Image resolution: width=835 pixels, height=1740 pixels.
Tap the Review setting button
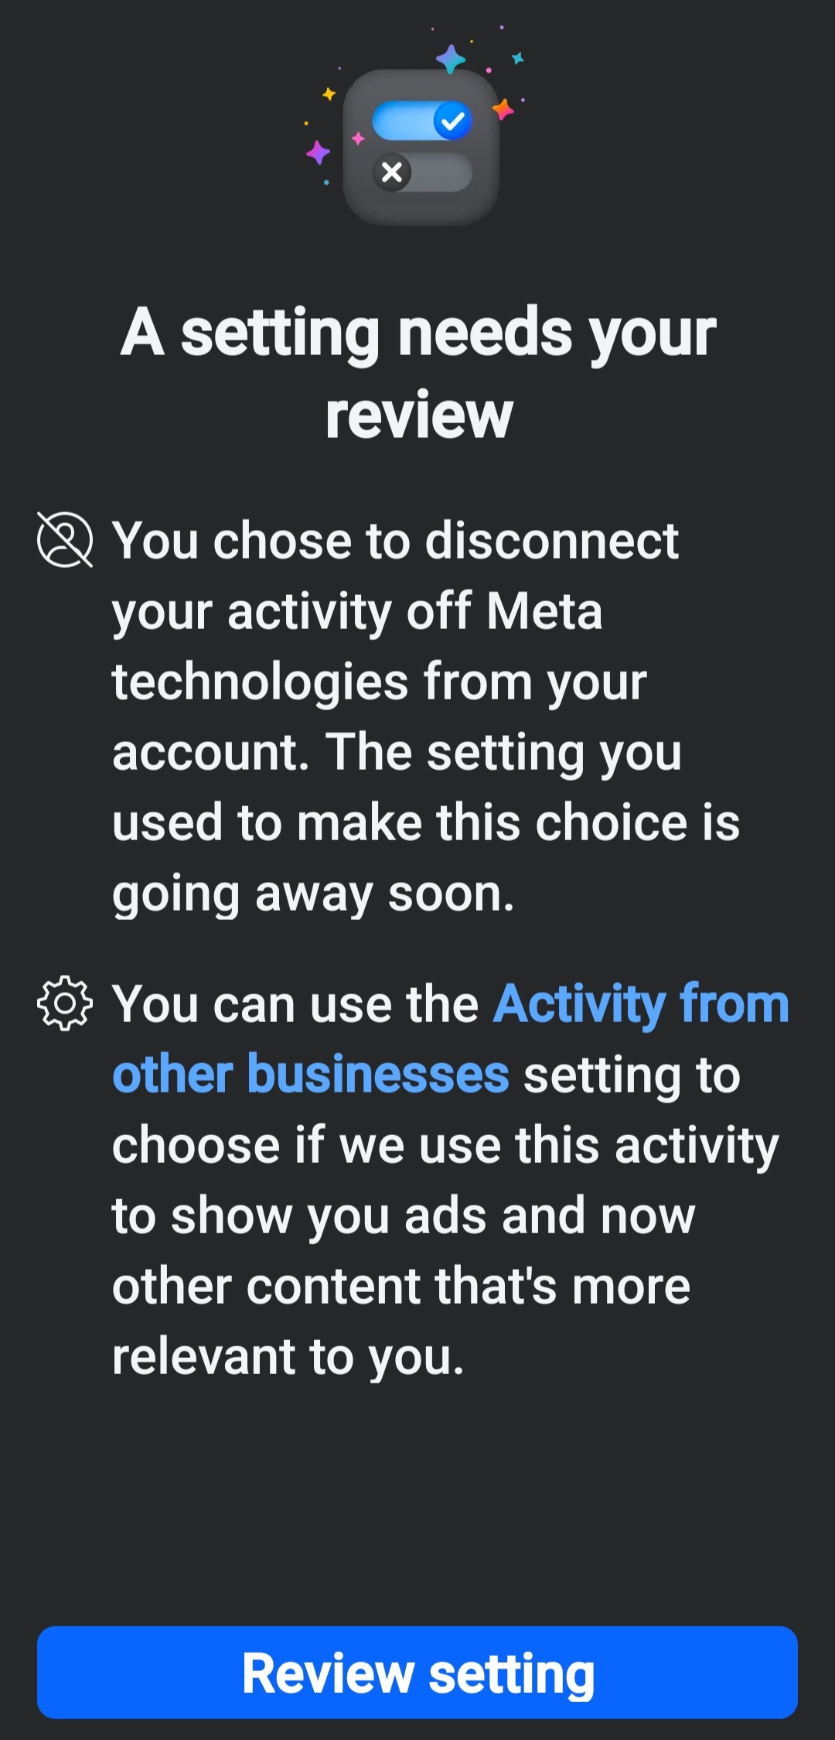pyautogui.click(x=417, y=1672)
